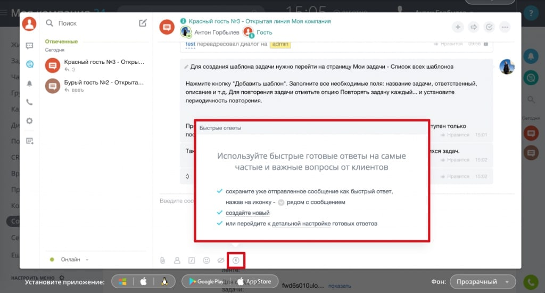
Task: Open notifications bell in left sidebar
Action: pyautogui.click(x=30, y=84)
